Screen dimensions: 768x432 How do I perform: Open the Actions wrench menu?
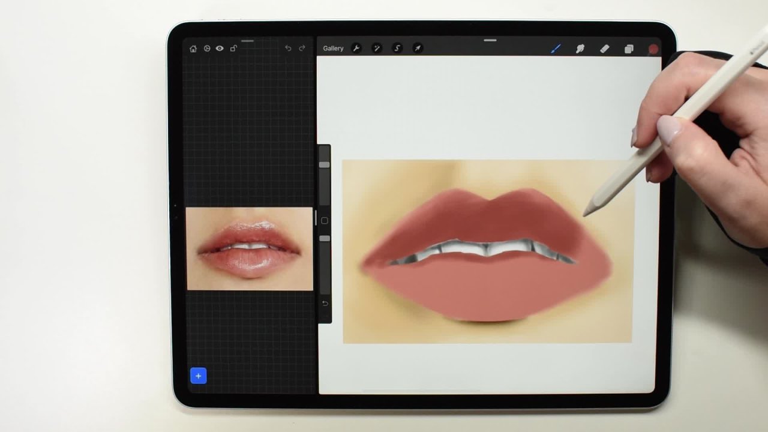coord(356,49)
